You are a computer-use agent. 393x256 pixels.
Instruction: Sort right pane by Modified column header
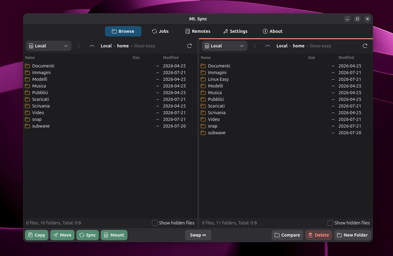[346, 57]
